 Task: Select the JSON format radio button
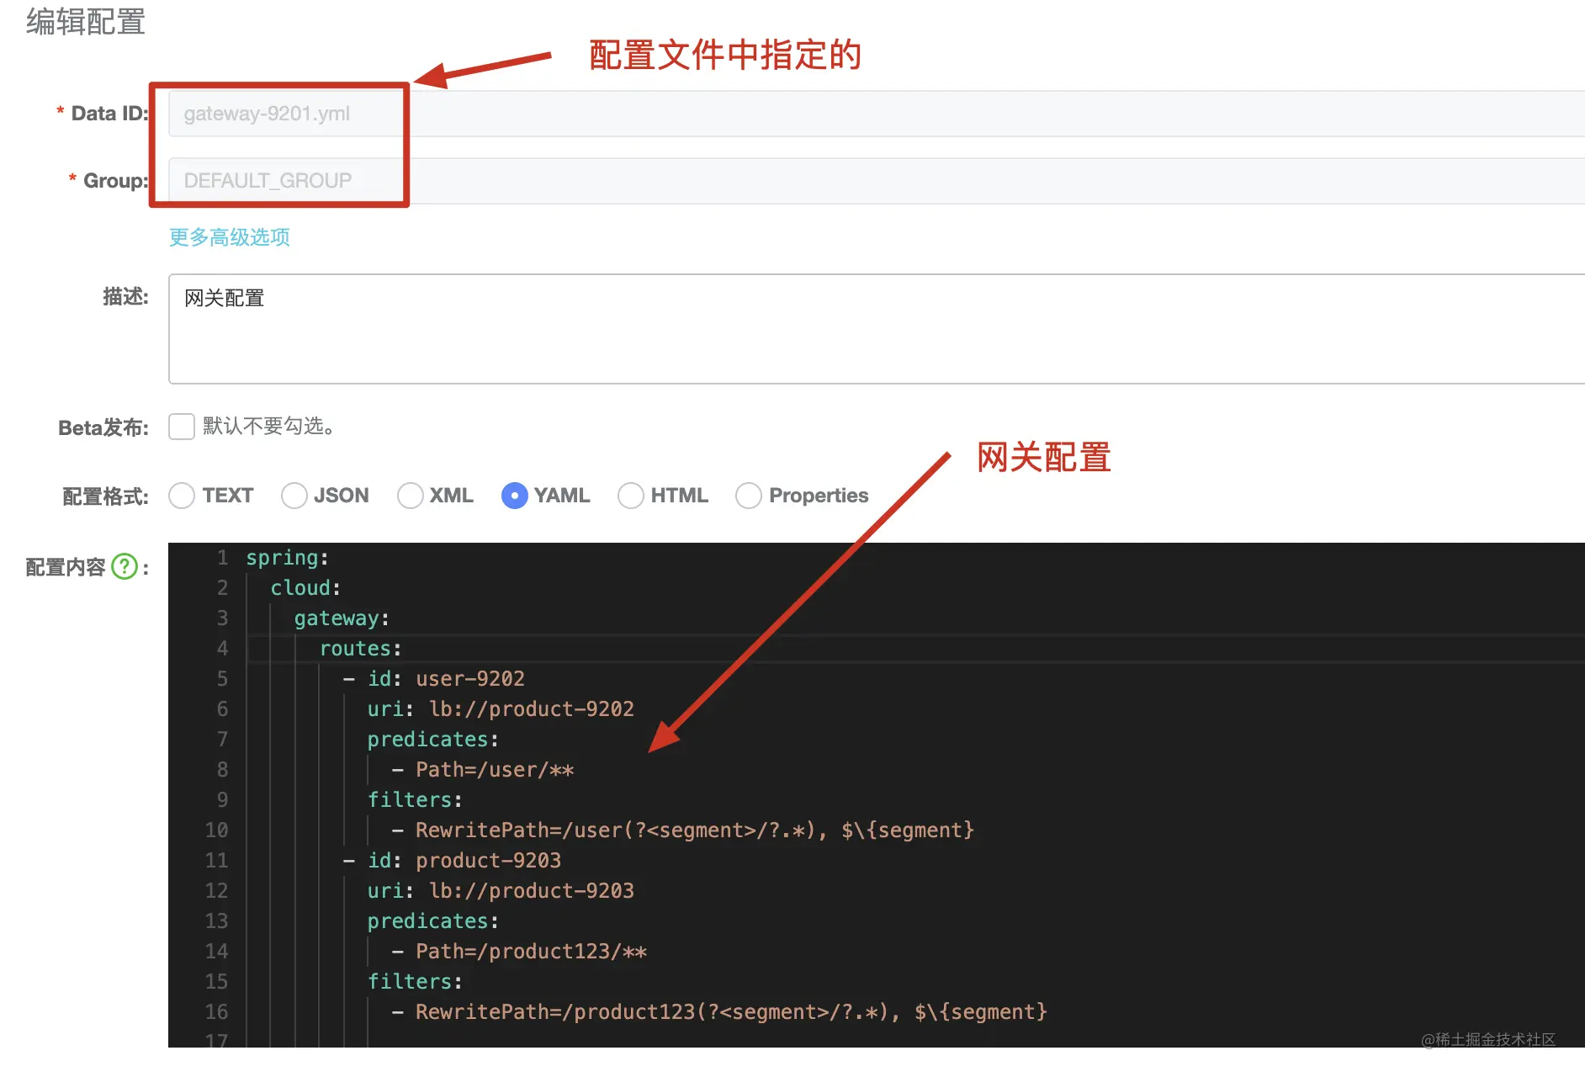pos(294,496)
